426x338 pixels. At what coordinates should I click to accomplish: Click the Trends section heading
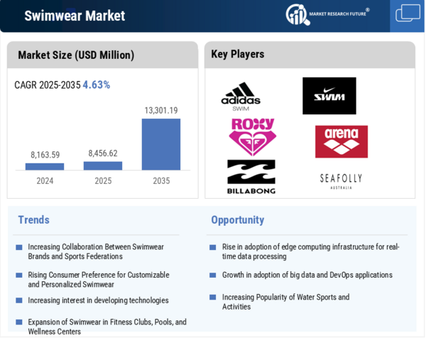33,219
